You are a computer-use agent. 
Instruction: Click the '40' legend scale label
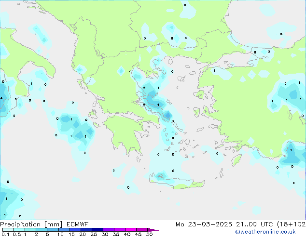tap(127, 234)
